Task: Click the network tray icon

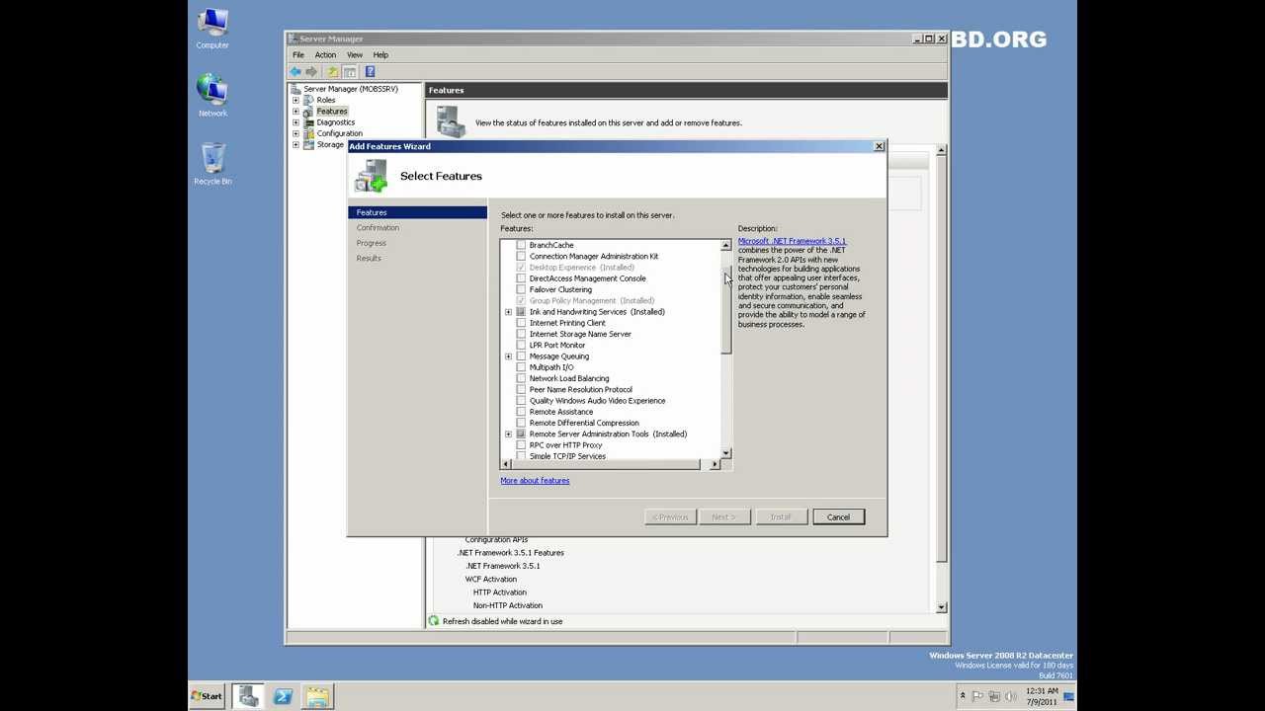Action: (x=993, y=696)
